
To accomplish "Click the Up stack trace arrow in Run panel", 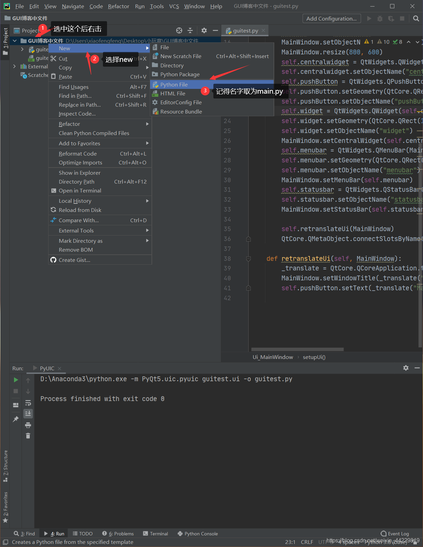I will [28, 380].
